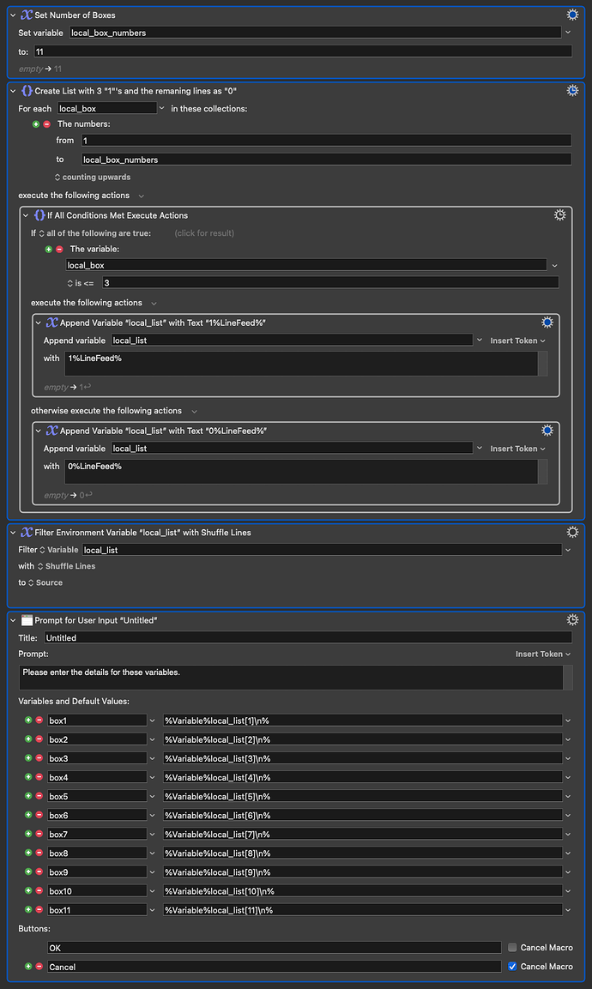The width and height of the screenshot is (592, 989).
Task: Open gear menu for Set Number of Boxes
Action: [573, 15]
